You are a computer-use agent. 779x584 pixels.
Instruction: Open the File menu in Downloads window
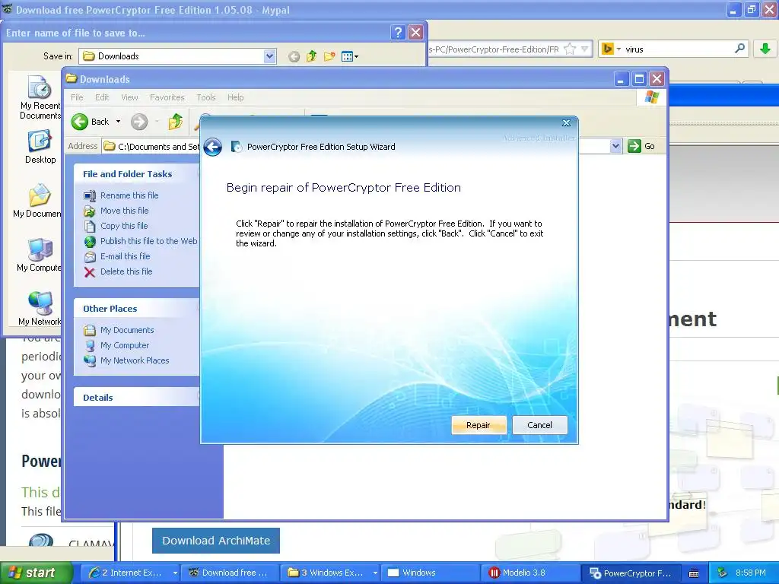coord(77,97)
